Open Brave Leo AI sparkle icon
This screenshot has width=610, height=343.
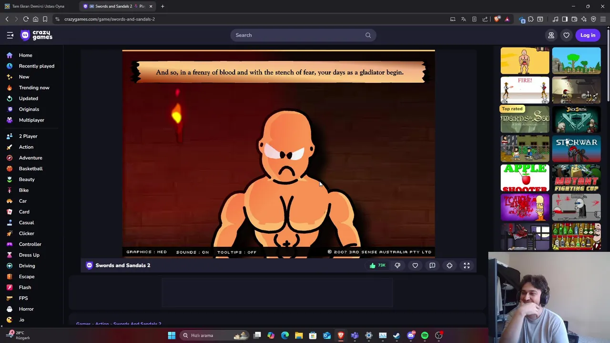pyautogui.click(x=584, y=19)
